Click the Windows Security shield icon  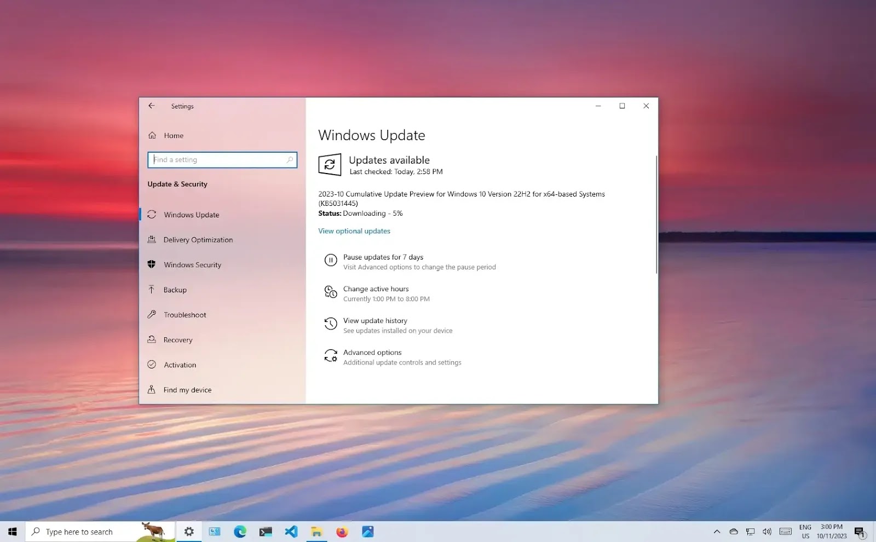[x=152, y=264]
